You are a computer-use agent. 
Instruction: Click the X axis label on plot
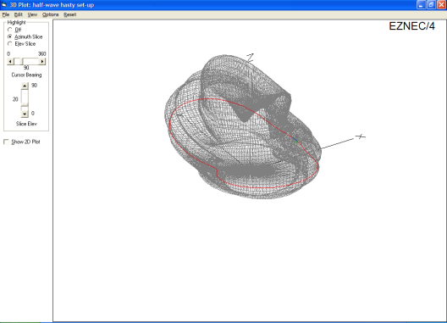[x=361, y=136]
